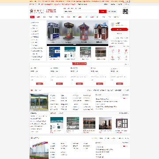Click the first red icon in the bottom row of the service grid

click(x=113, y=57)
